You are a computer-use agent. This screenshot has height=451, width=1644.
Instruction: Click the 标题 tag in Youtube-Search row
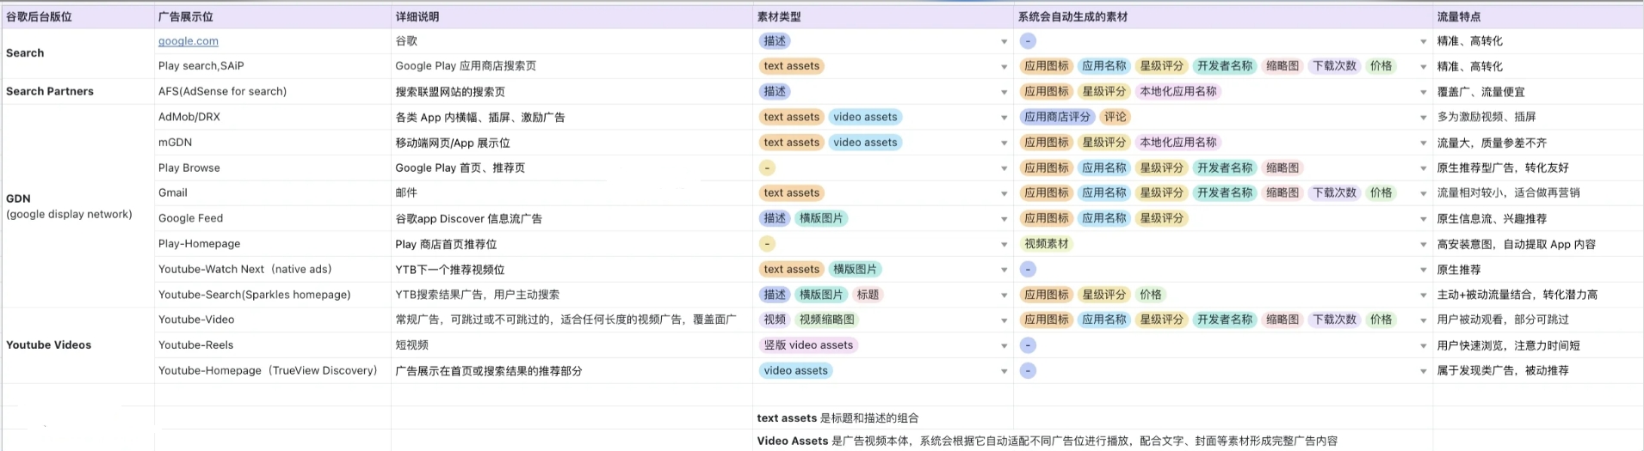click(x=868, y=295)
